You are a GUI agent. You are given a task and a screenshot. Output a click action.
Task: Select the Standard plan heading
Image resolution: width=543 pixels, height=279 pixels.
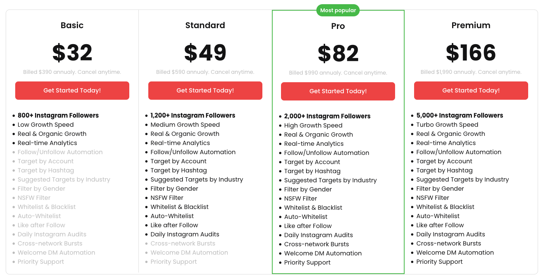click(x=205, y=26)
